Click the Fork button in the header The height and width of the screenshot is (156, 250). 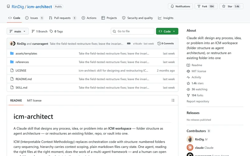coord(206,6)
